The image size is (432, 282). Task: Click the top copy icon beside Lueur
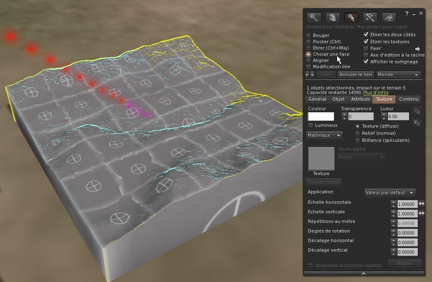417,111
